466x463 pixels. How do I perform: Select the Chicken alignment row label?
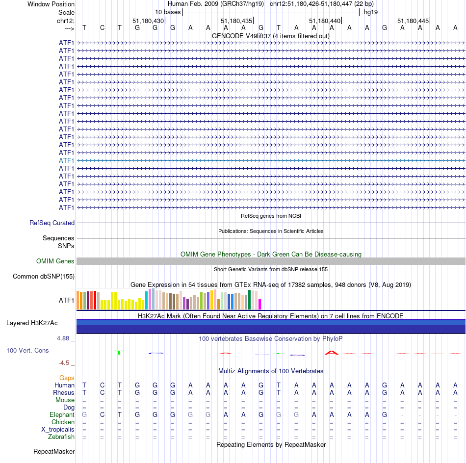tap(63, 422)
